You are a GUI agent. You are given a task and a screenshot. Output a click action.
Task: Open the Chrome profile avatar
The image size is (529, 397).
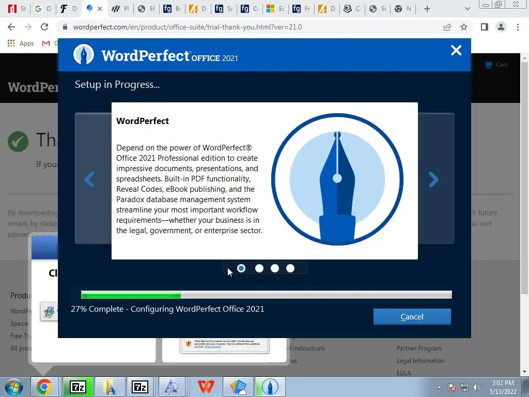tap(501, 27)
